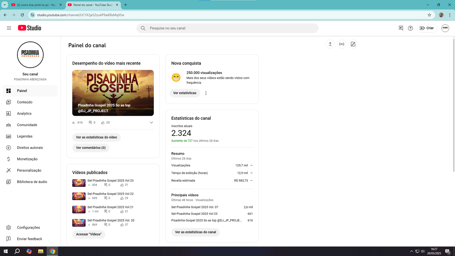Open the Pisadinha Gospel latest video thumbnail
455x256 pixels.
(113, 93)
